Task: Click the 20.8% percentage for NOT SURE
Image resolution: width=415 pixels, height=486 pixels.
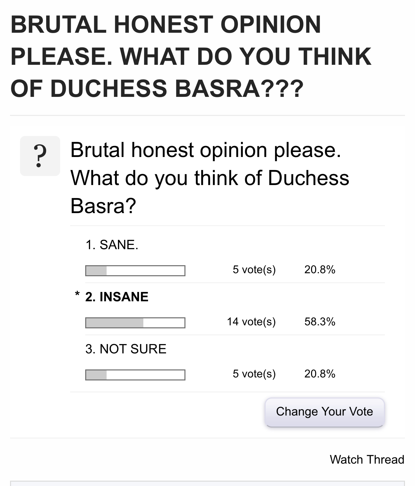Action: coord(319,374)
